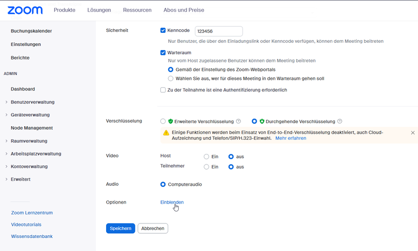
Task: Click help icon next to Durchgehende Verschlüsselung
Action: (340, 122)
